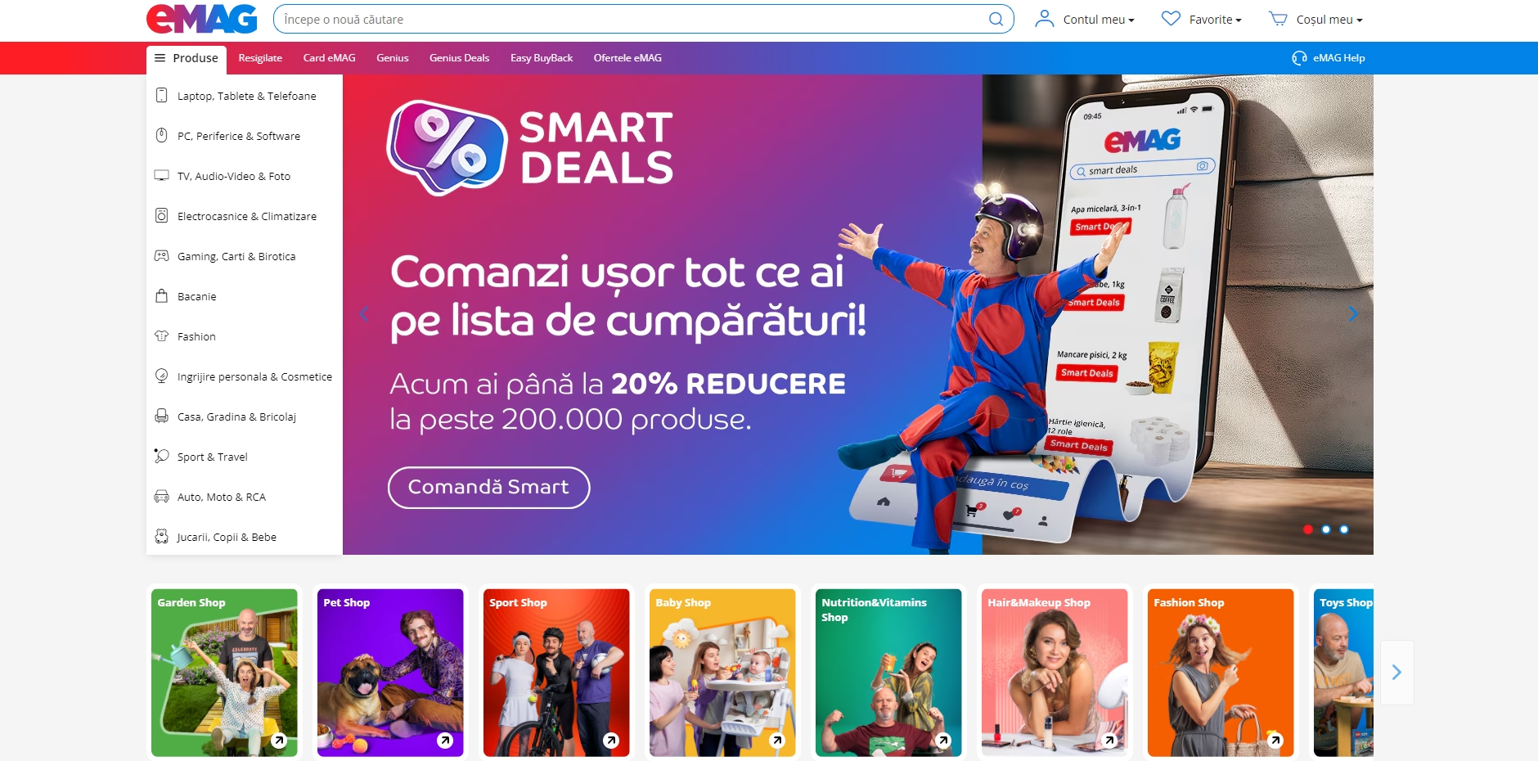Expand the Coșul meu dropdown
Viewport: 1538px width, 761px height.
click(1329, 20)
